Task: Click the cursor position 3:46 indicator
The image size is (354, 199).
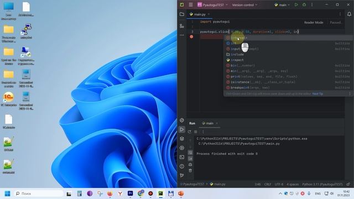Action: 258,184
